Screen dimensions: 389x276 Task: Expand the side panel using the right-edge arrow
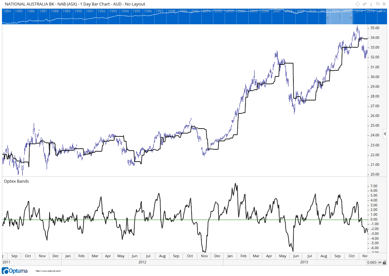tap(385, 134)
